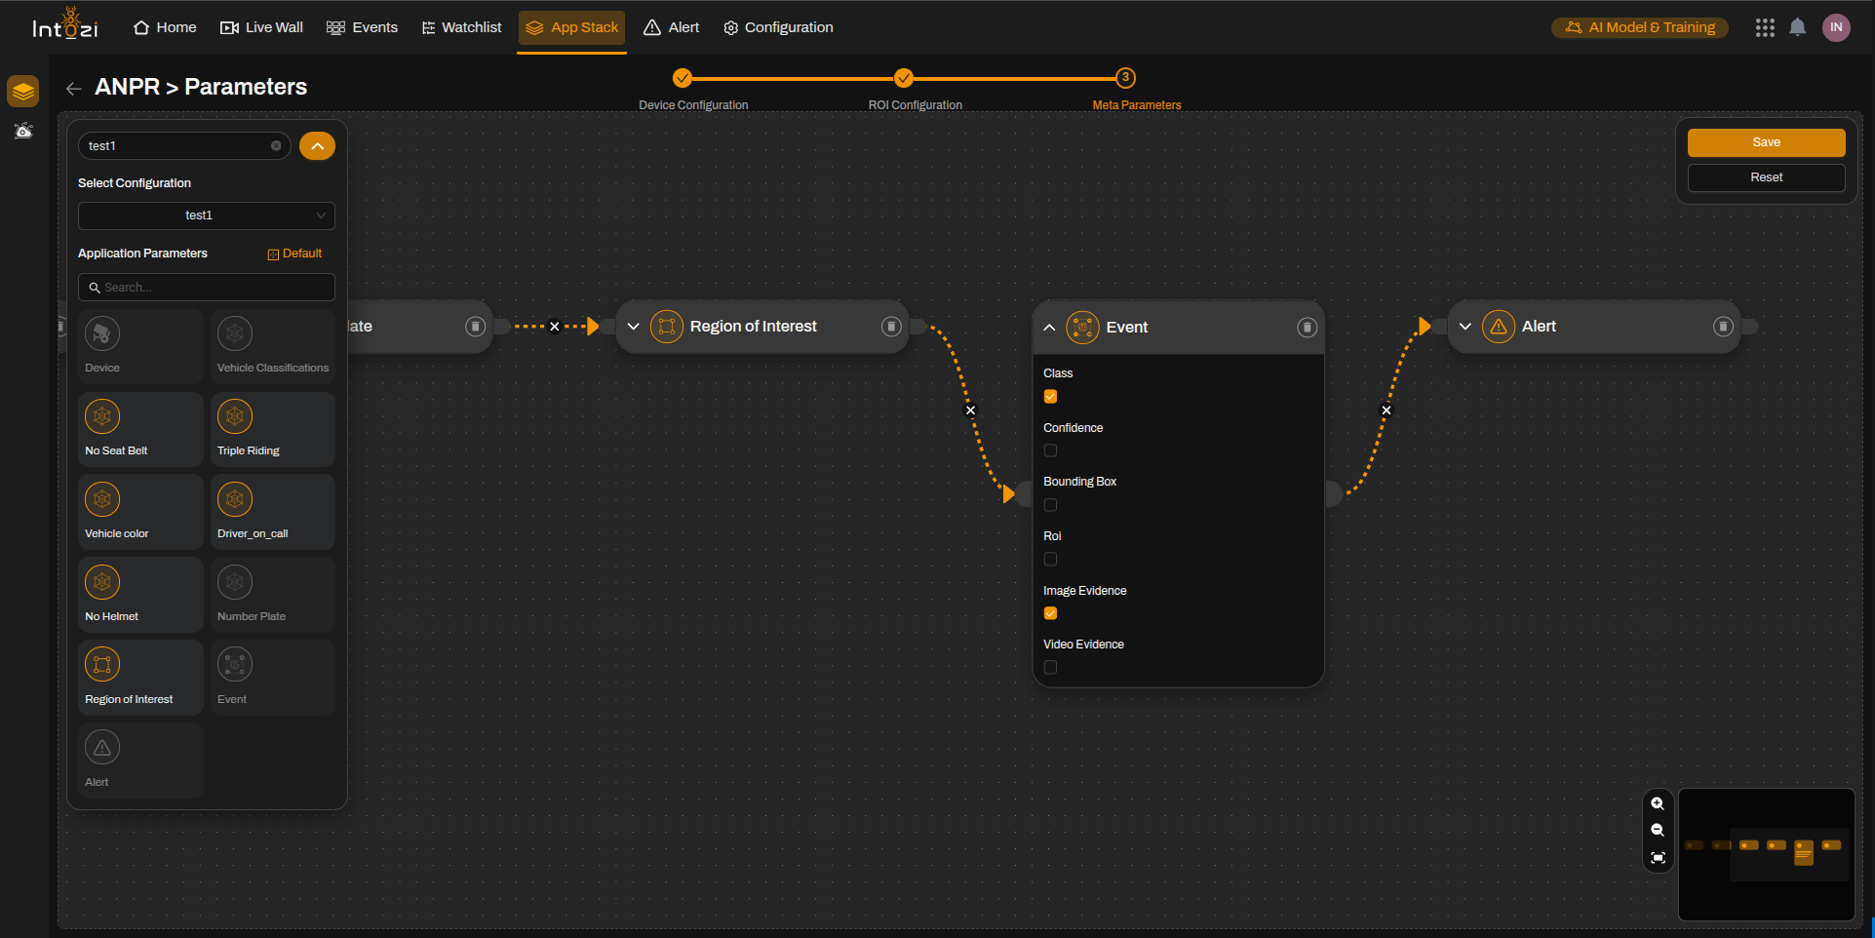The image size is (1875, 938).
Task: Click the fit view icon
Action: pos(1658,858)
